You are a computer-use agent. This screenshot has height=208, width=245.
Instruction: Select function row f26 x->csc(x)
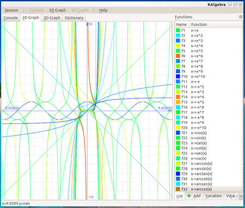tap(209, 158)
